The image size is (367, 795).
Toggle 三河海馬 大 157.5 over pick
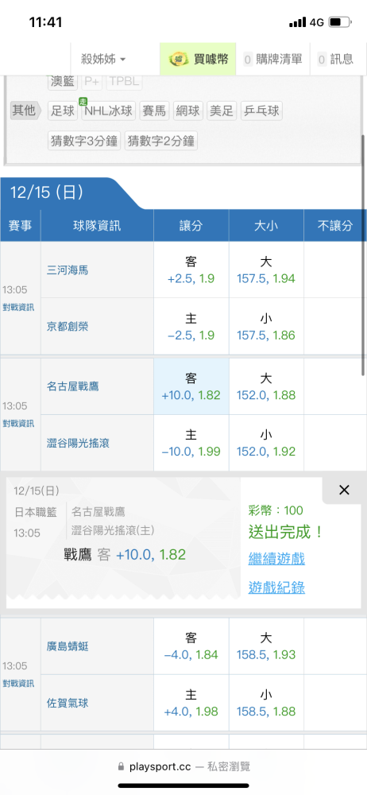(266, 270)
